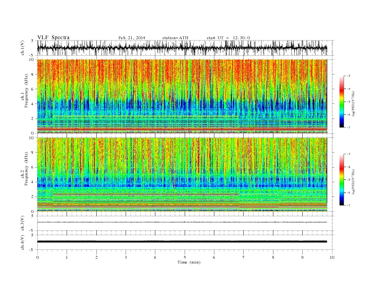Click the "6" kHz tick of ch.2 spectrogram
Viewport: 374px width, 289px height.
(x=33, y=167)
